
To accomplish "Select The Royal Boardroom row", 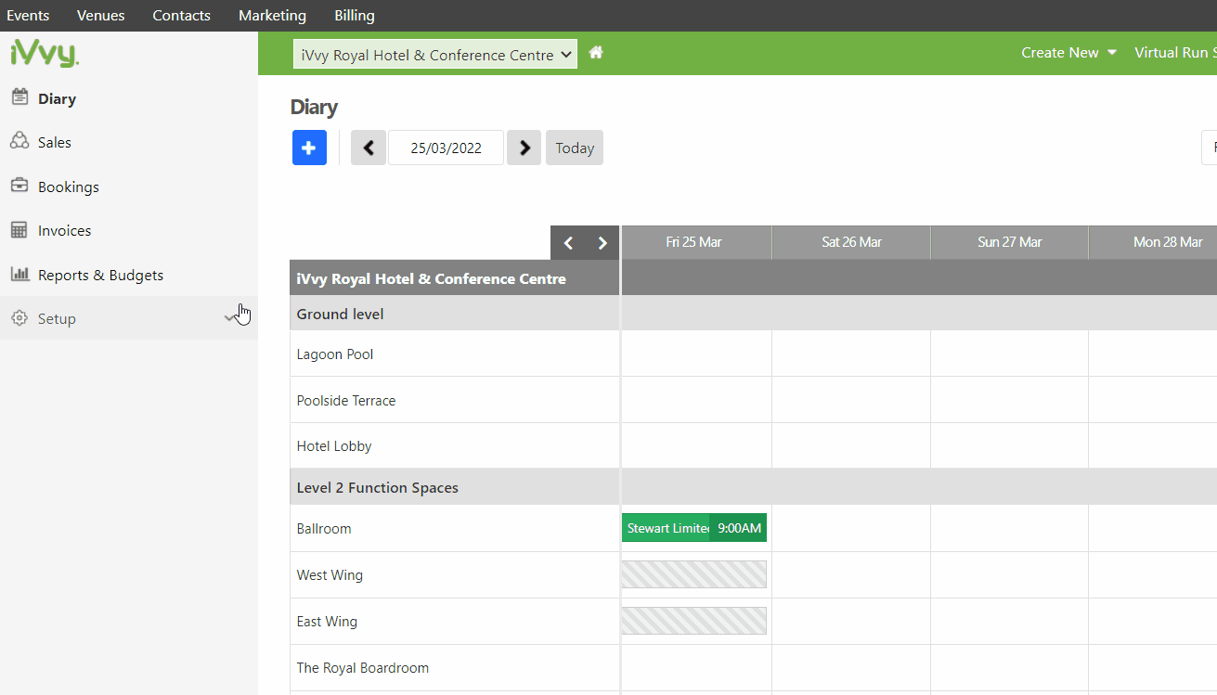I will pyautogui.click(x=455, y=668).
